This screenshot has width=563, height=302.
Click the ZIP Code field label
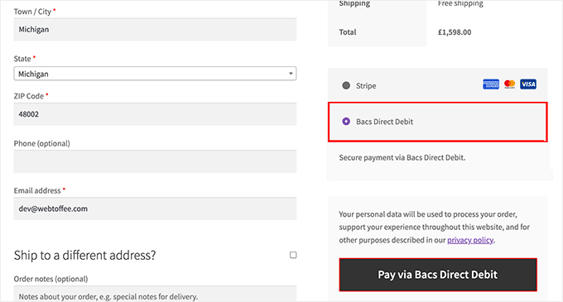click(29, 96)
